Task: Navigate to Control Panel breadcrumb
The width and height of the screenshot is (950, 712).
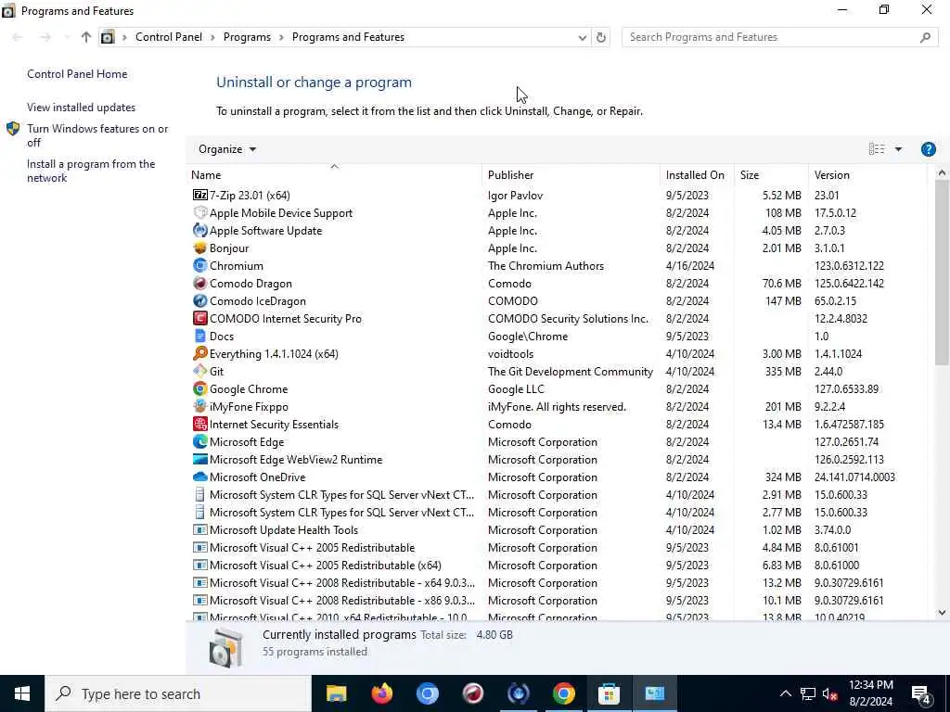Action: [169, 37]
